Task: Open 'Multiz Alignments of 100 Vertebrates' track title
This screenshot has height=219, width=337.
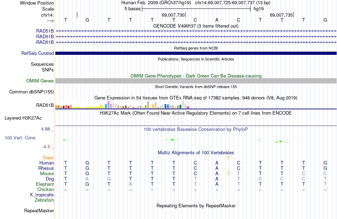Action: point(196,153)
